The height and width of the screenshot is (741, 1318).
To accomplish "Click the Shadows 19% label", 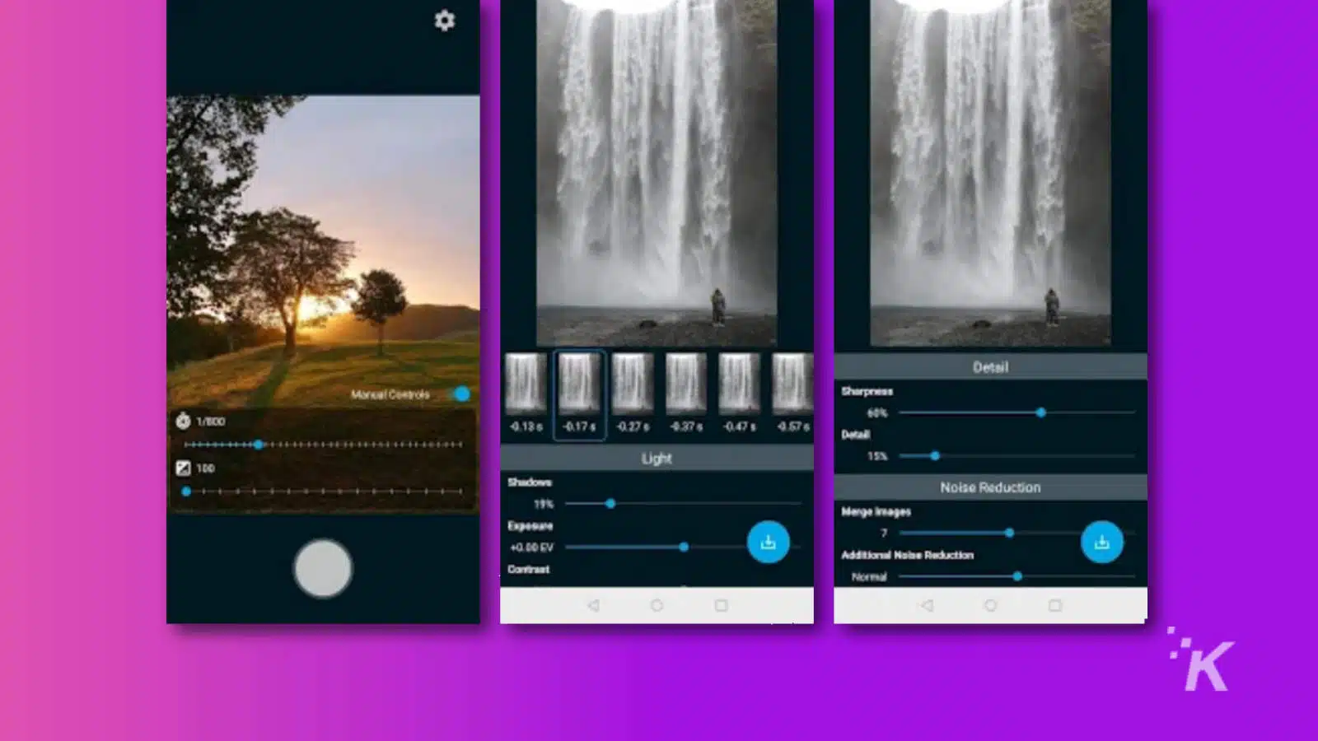I will 544,503.
